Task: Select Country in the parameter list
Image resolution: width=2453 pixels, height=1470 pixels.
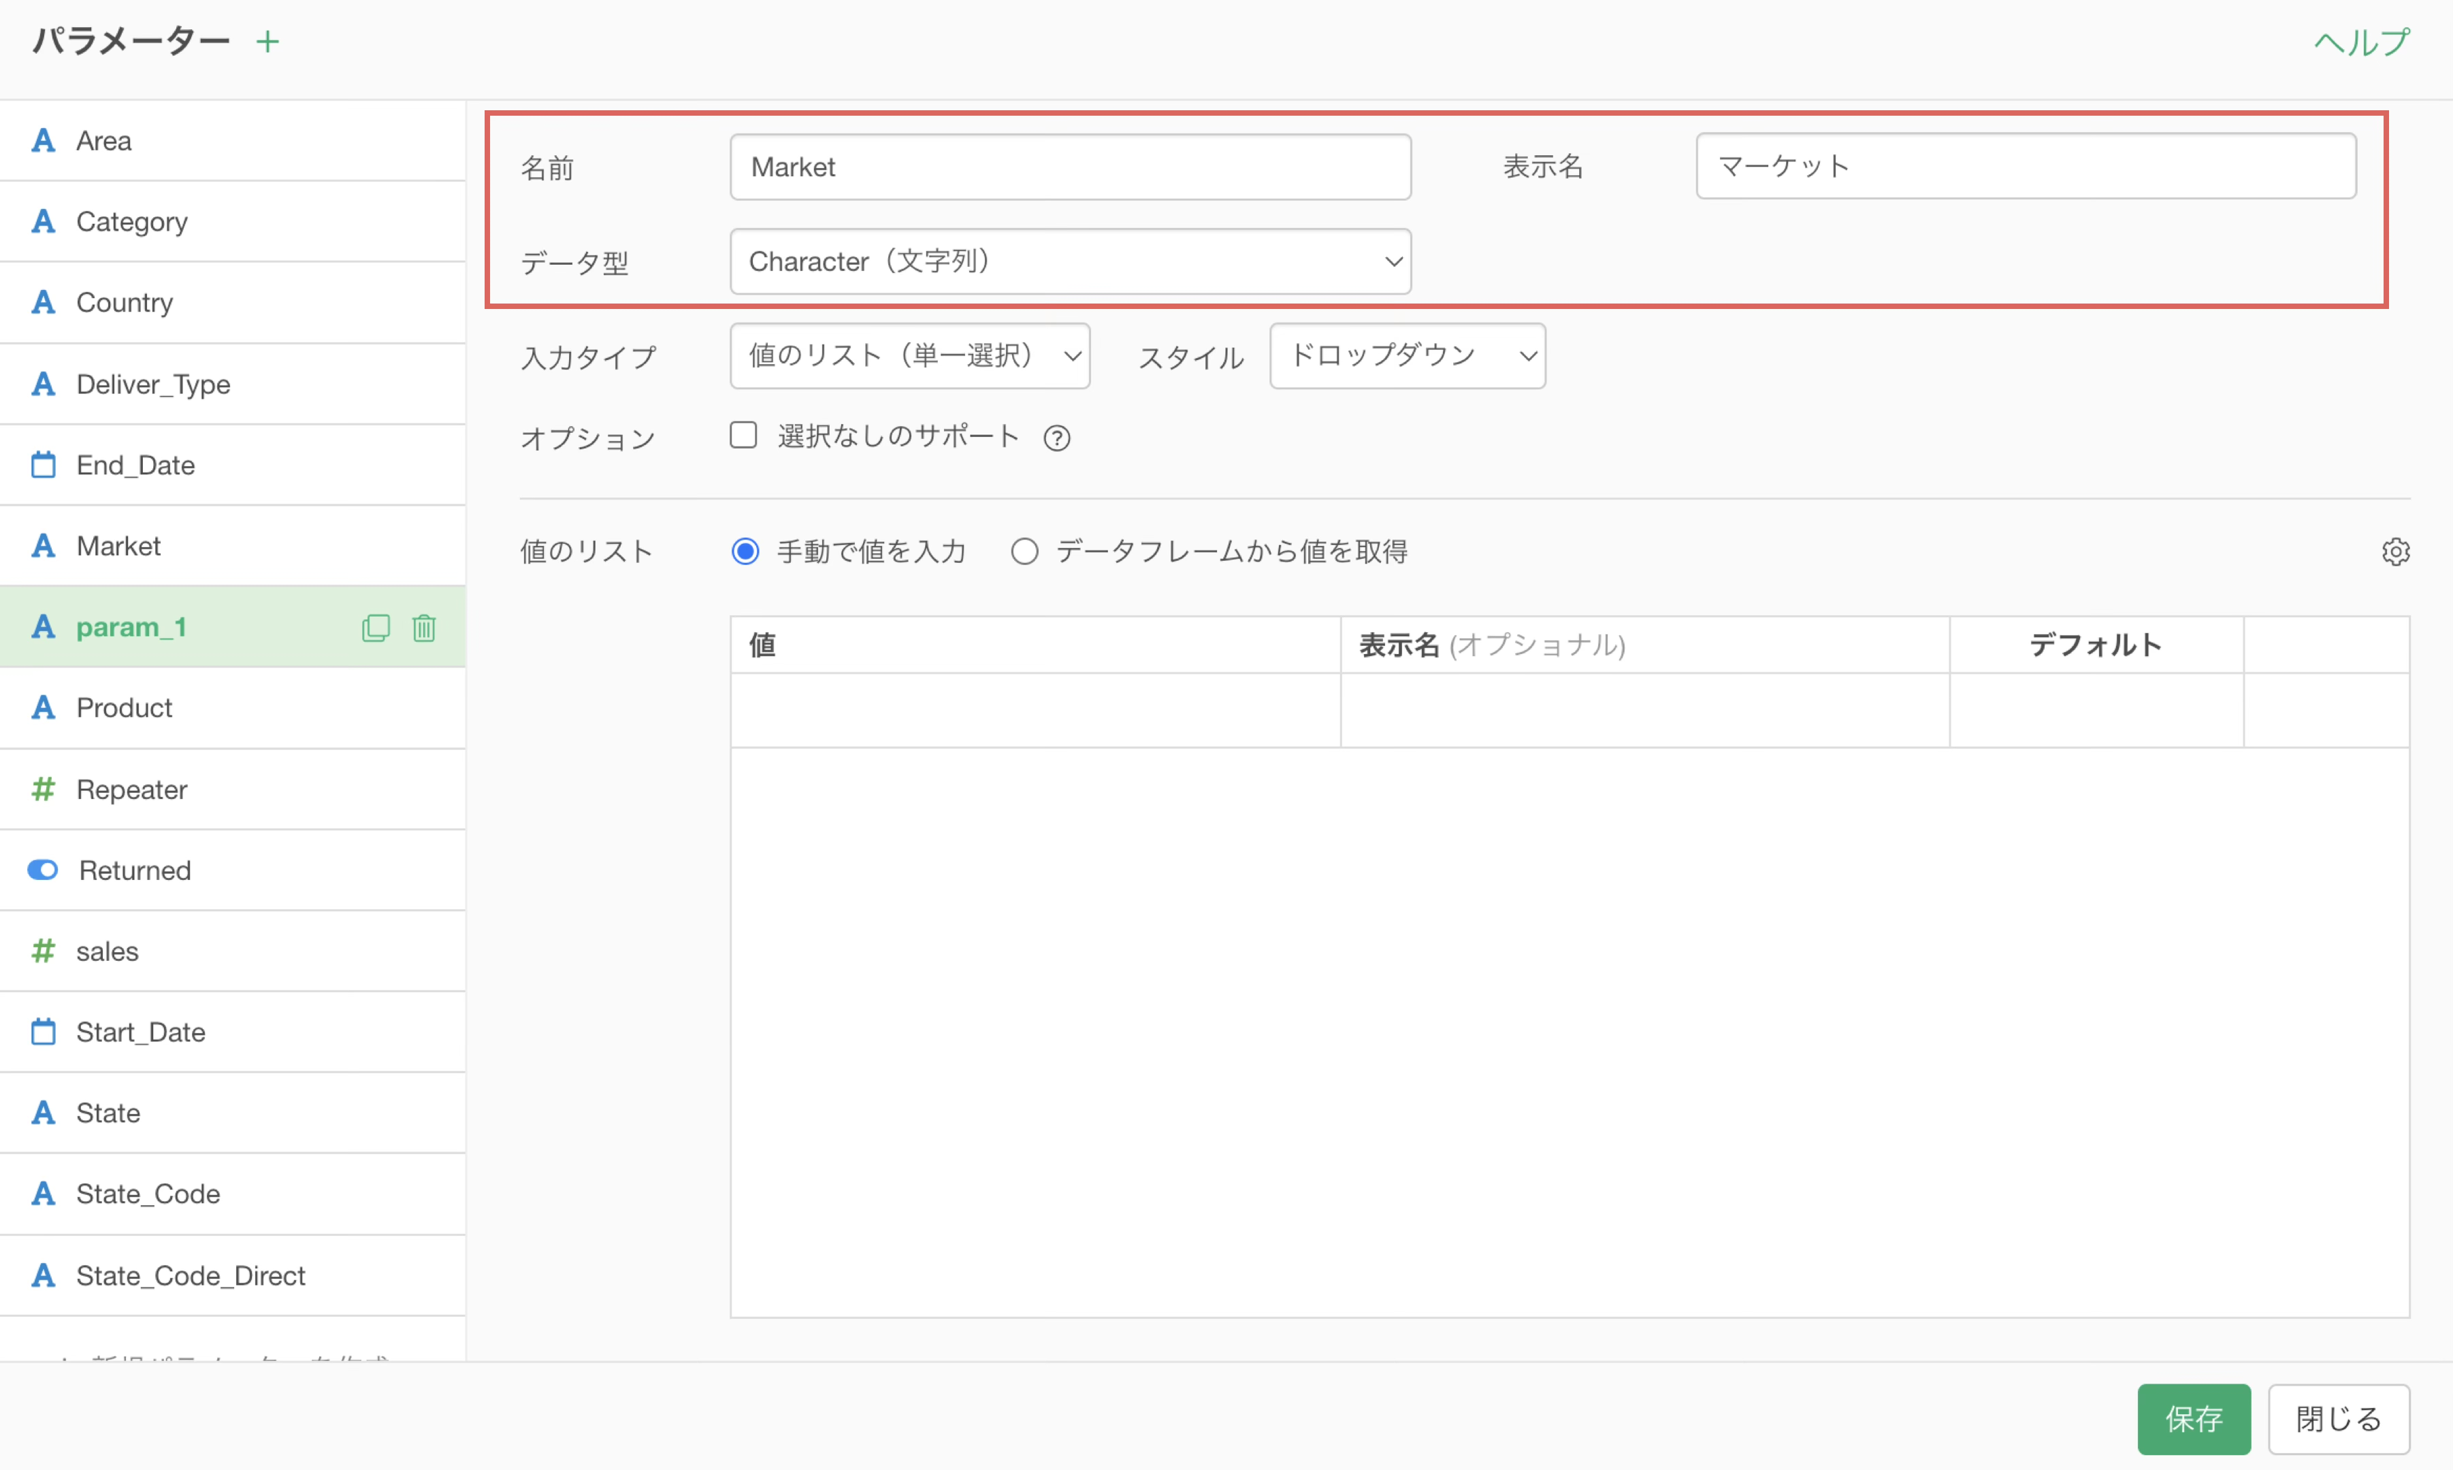Action: tap(125, 302)
